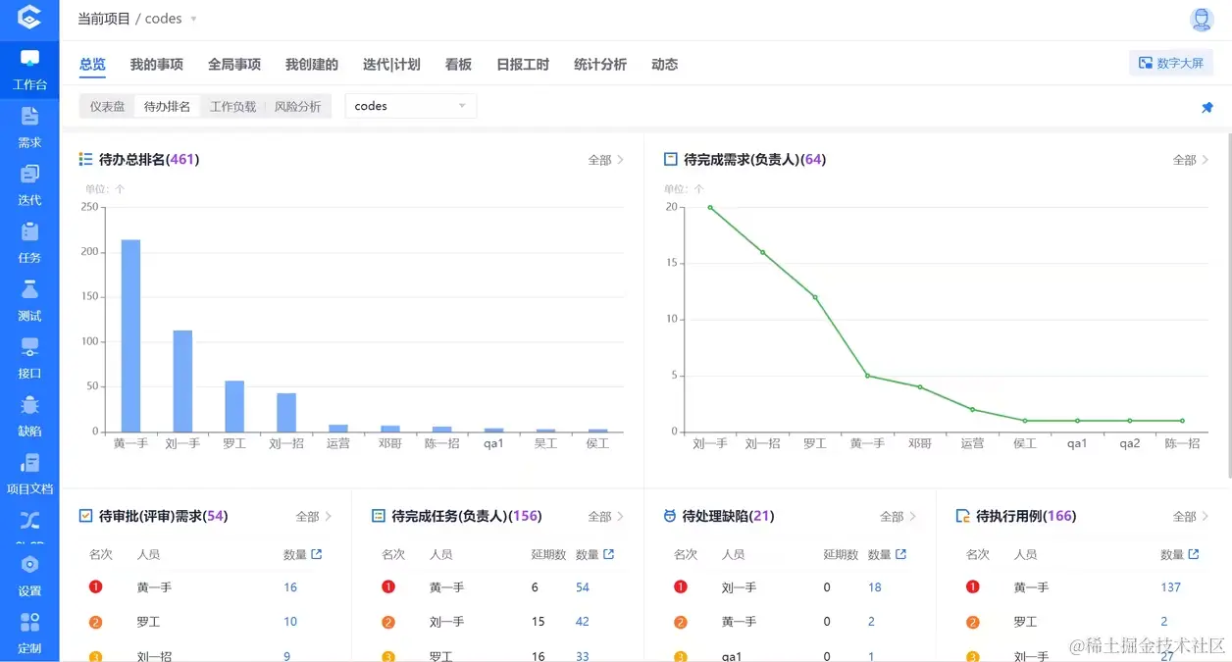This screenshot has height=662, width=1232.
Task: Switch to the 看板 tab
Action: pos(458,65)
